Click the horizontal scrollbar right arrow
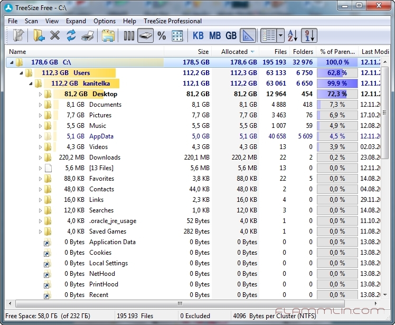 (x=375, y=303)
